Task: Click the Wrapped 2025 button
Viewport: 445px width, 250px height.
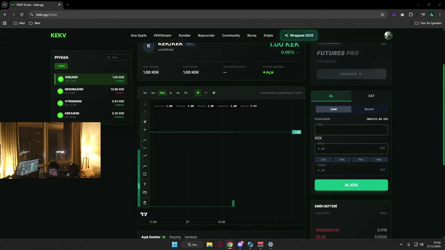Action: pos(299,35)
